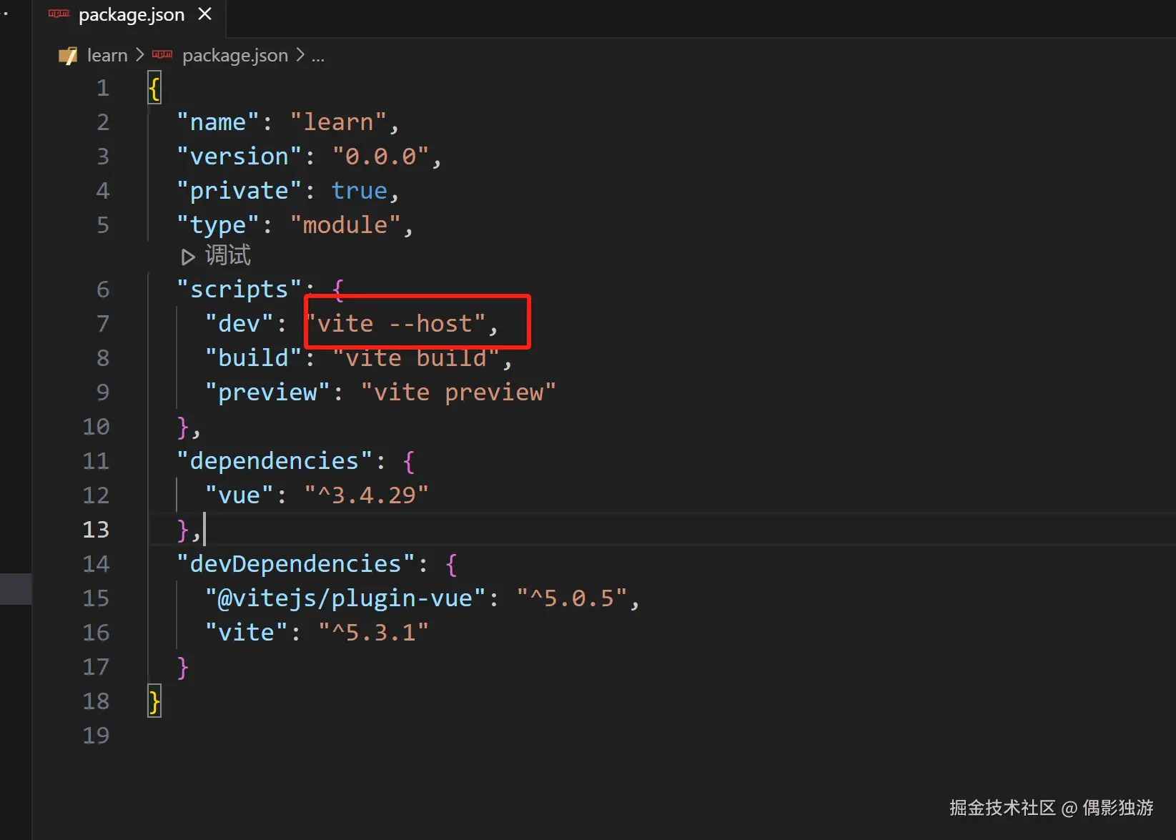Image resolution: width=1176 pixels, height=840 pixels.
Task: Click the "vue" dependency key
Action: [239, 495]
